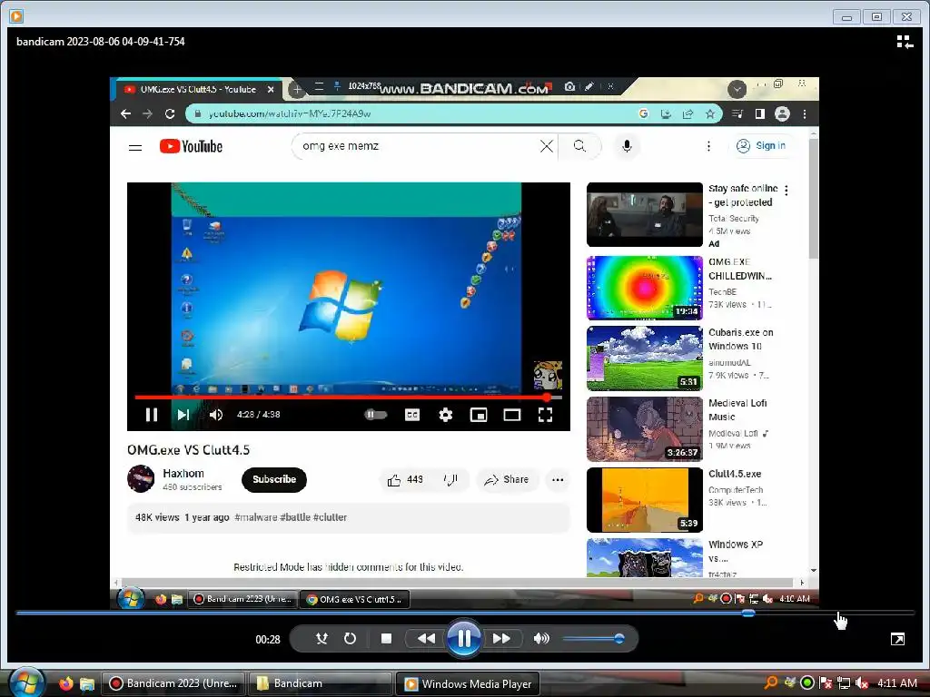Mute the Windows Media Player speaker icon

pos(541,638)
